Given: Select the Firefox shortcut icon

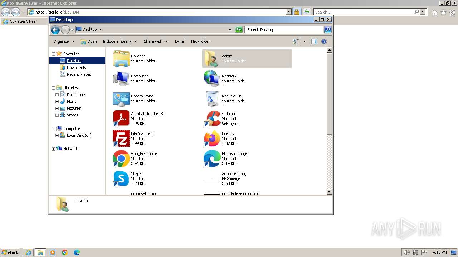Looking at the screenshot, I should point(212,138).
